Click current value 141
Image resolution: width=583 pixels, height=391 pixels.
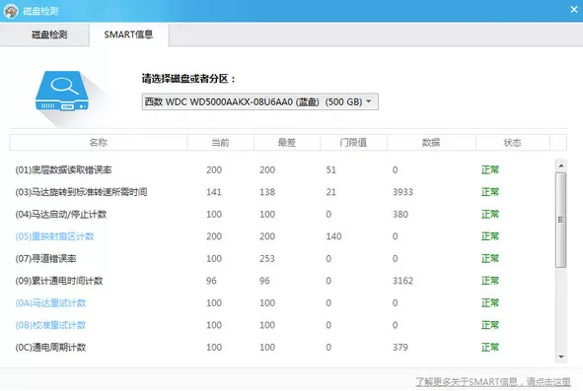click(214, 192)
